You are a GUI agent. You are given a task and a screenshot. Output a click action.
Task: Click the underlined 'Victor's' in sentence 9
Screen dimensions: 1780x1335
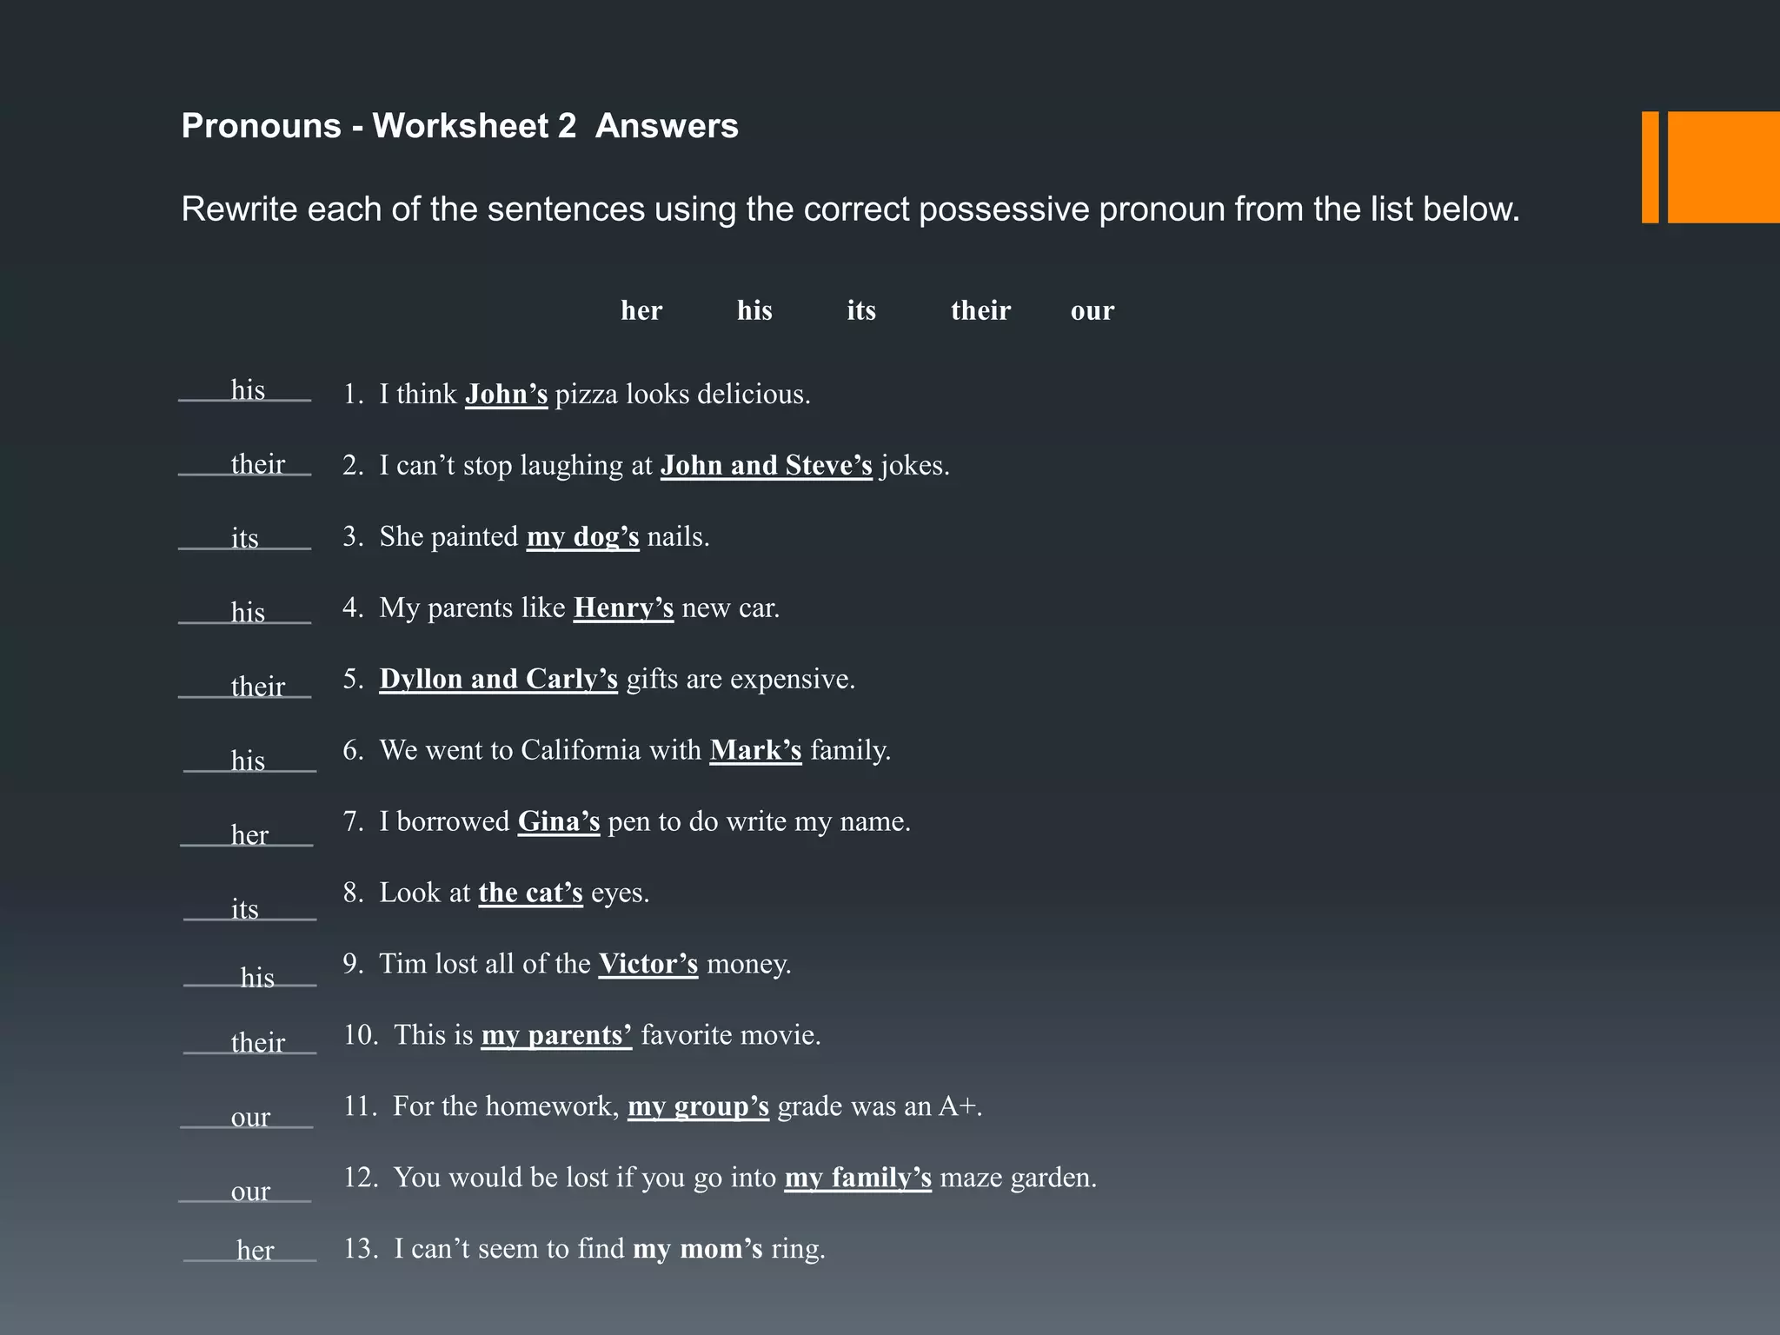648,965
